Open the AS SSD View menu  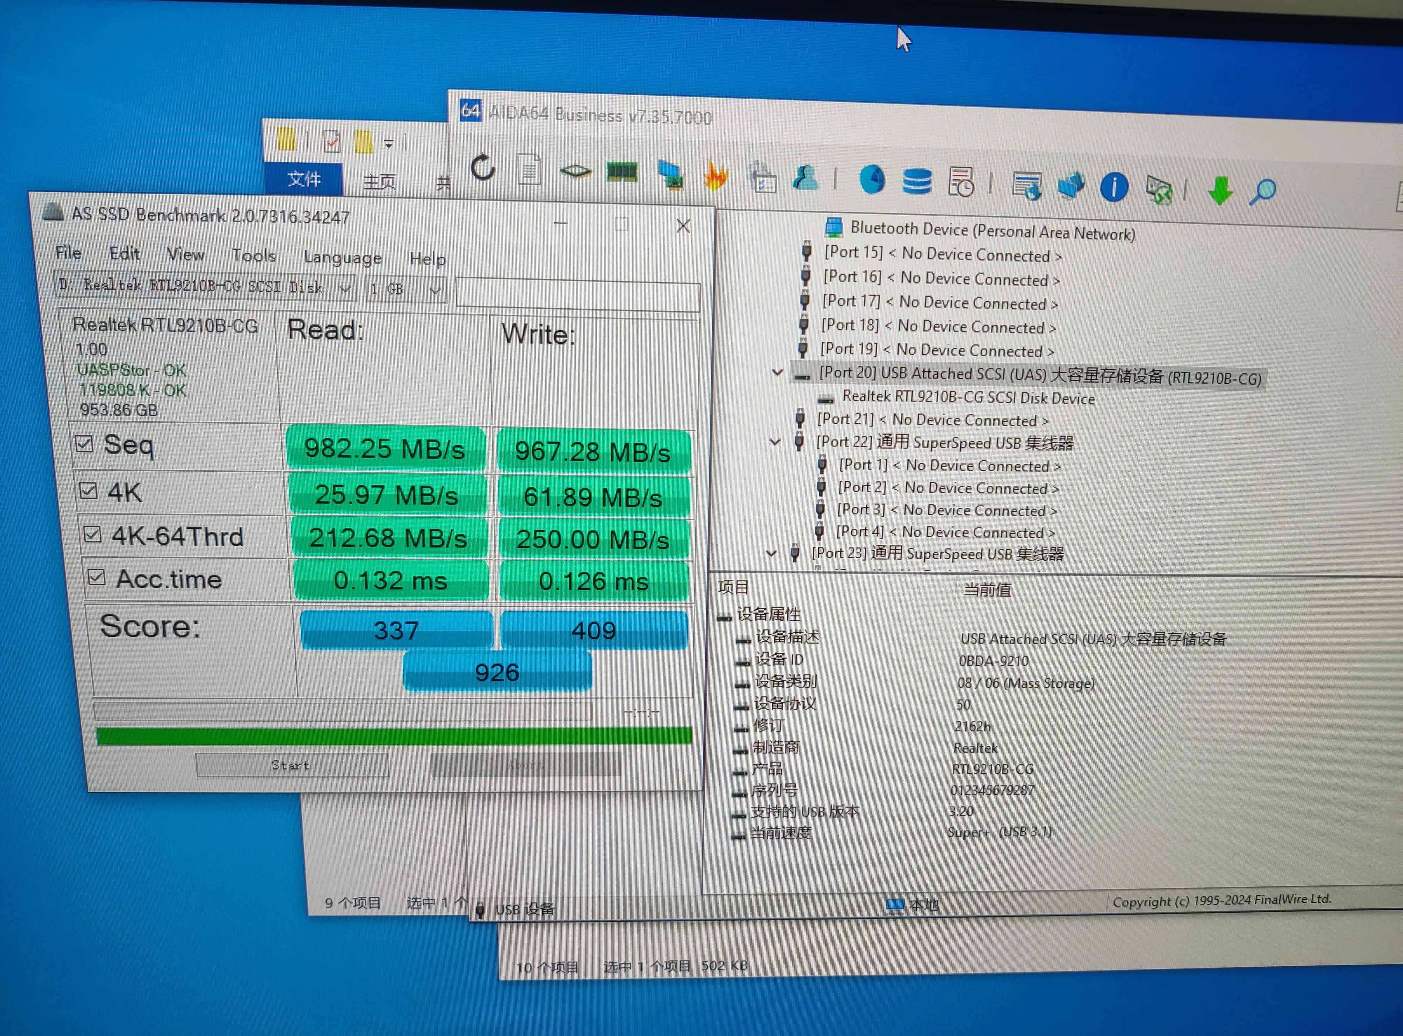click(x=186, y=255)
